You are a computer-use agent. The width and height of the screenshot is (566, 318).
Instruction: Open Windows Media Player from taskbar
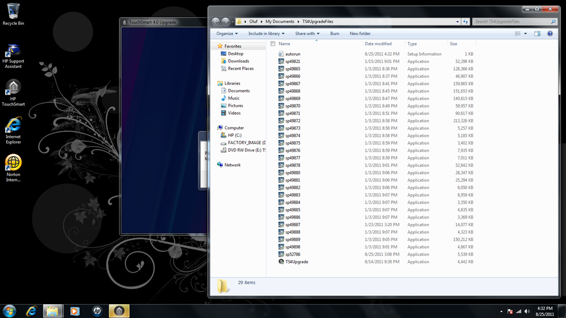[x=75, y=311]
